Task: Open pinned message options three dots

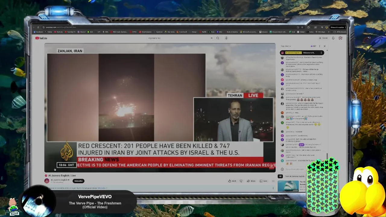Action: (321, 53)
